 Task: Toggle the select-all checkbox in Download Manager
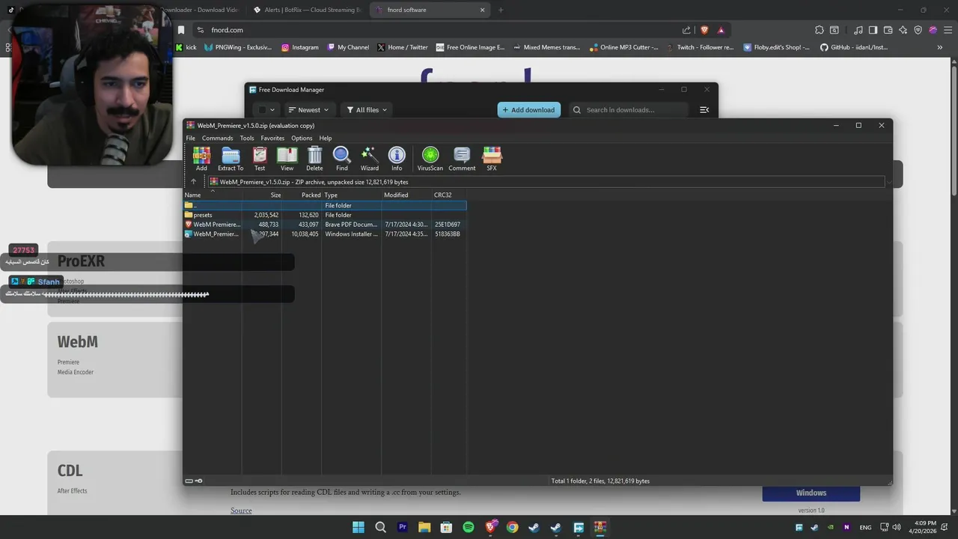[262, 110]
